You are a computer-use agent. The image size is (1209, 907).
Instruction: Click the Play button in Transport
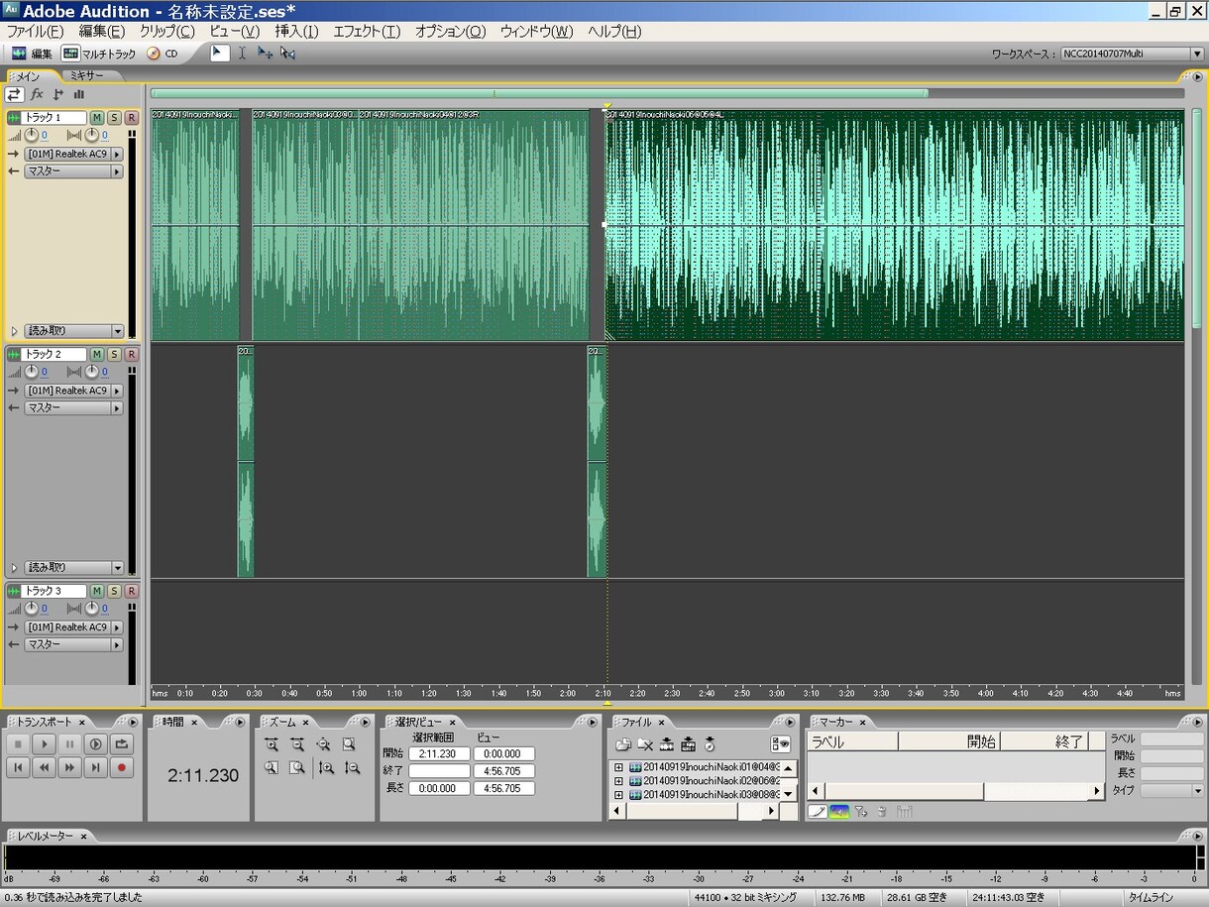45,743
